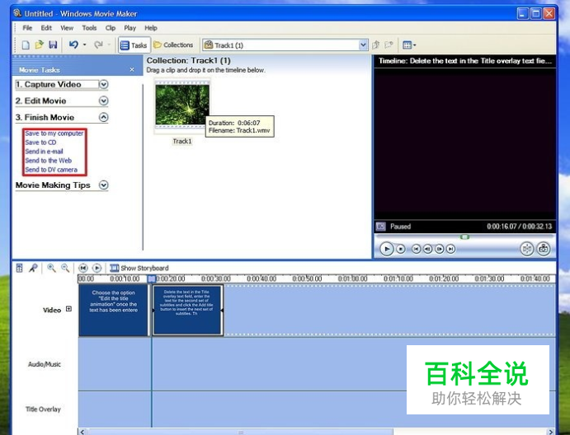The image size is (570, 435).
Task: Click the timeline horizontal scrollbar
Action: (240, 432)
